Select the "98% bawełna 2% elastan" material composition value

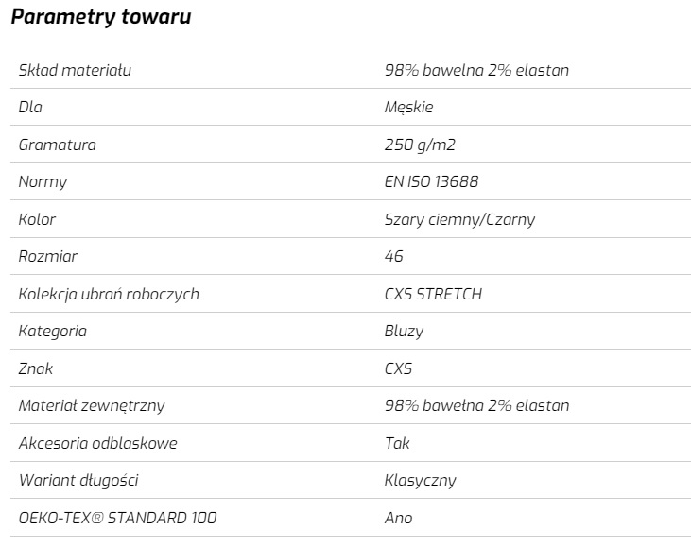point(476,70)
